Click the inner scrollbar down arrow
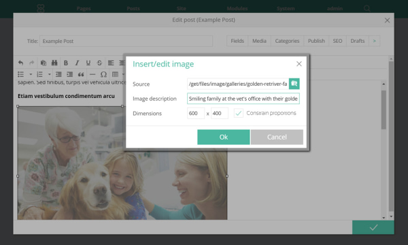 click(x=384, y=217)
